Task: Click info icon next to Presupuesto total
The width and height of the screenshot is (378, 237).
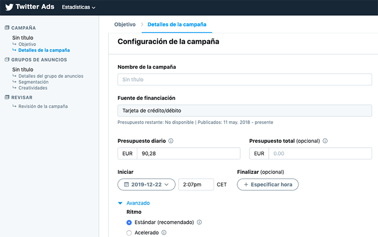Action: tap(325, 141)
